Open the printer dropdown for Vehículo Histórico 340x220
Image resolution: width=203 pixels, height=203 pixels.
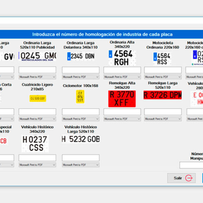coord(37,165)
